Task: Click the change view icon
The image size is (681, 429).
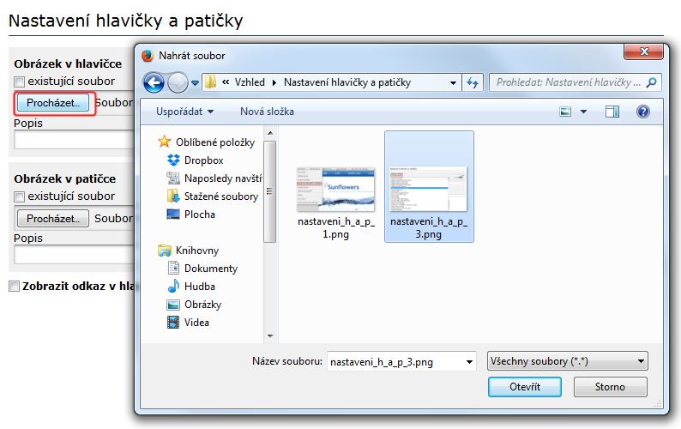Action: [x=565, y=112]
